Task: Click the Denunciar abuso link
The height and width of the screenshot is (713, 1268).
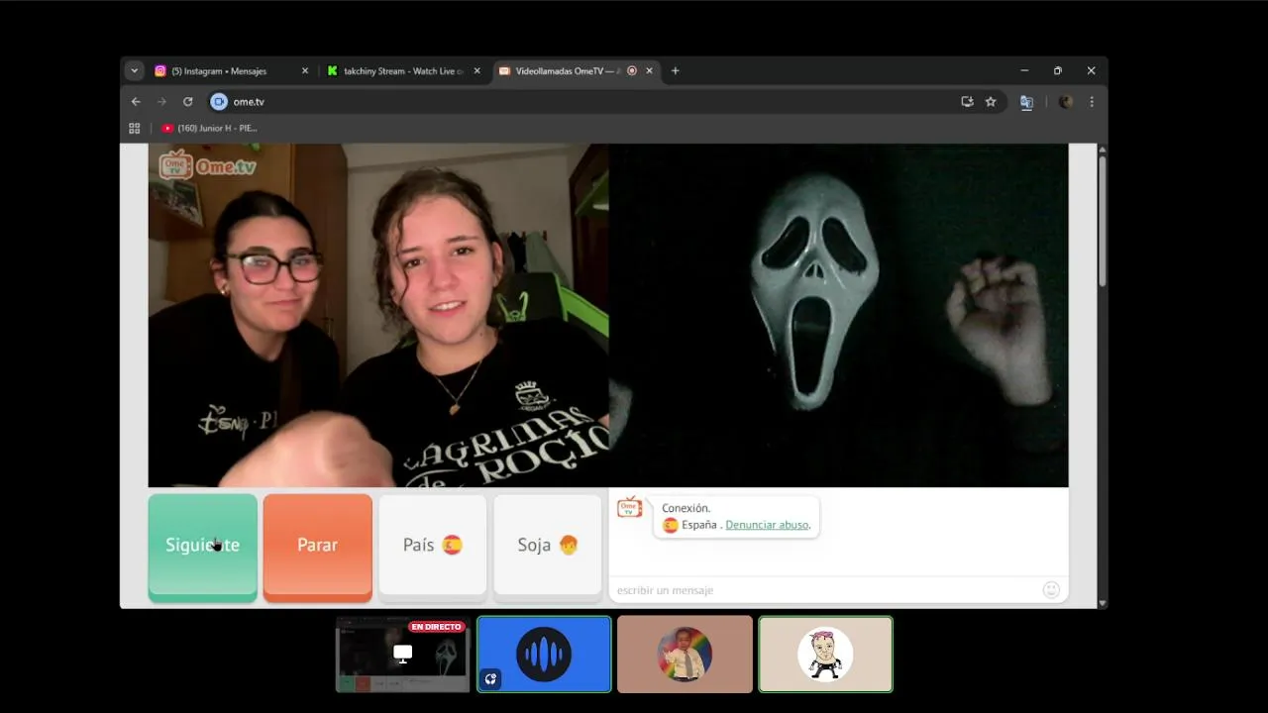Action: pos(768,525)
